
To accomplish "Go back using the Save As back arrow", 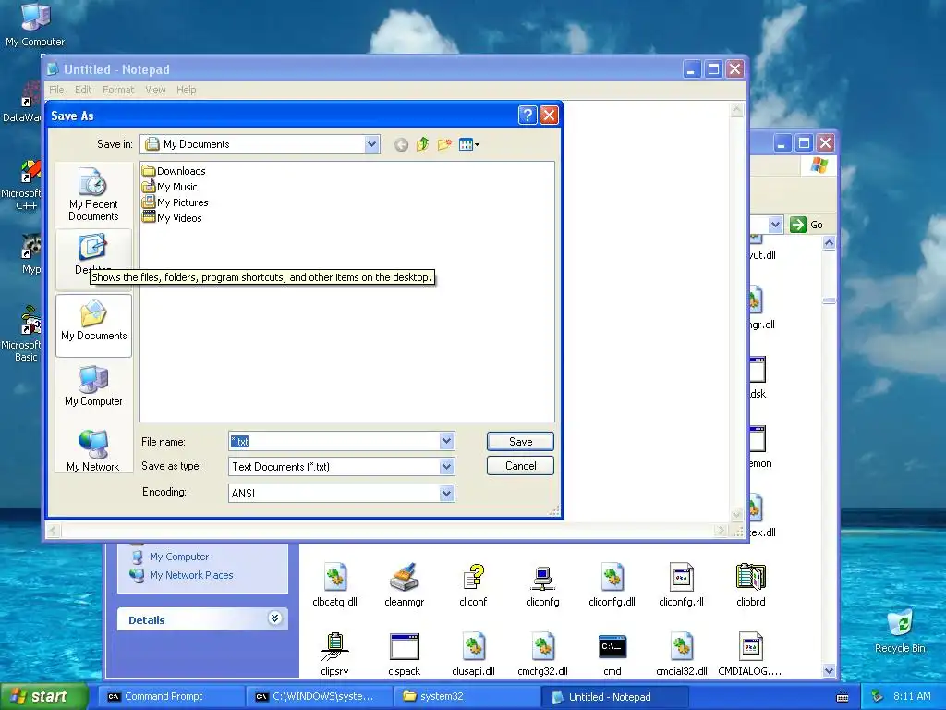I will pyautogui.click(x=401, y=144).
